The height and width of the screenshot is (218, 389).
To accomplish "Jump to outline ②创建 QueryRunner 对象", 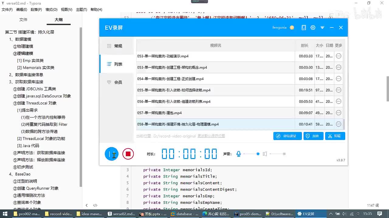I will [36, 188].
